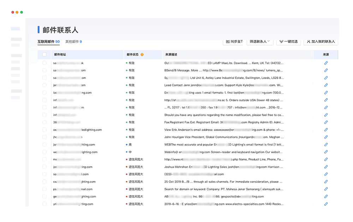Screen dimensions: 353x222
Task: Check the first contact row checkbox
Action: 44,63
